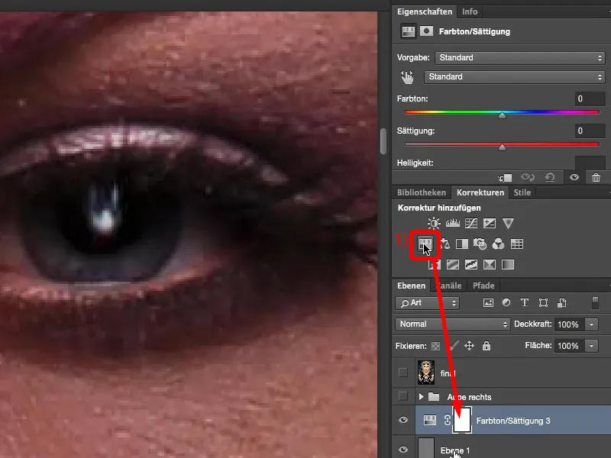The width and height of the screenshot is (611, 458).
Task: Switch to the Stile tab
Action: pyautogui.click(x=522, y=192)
